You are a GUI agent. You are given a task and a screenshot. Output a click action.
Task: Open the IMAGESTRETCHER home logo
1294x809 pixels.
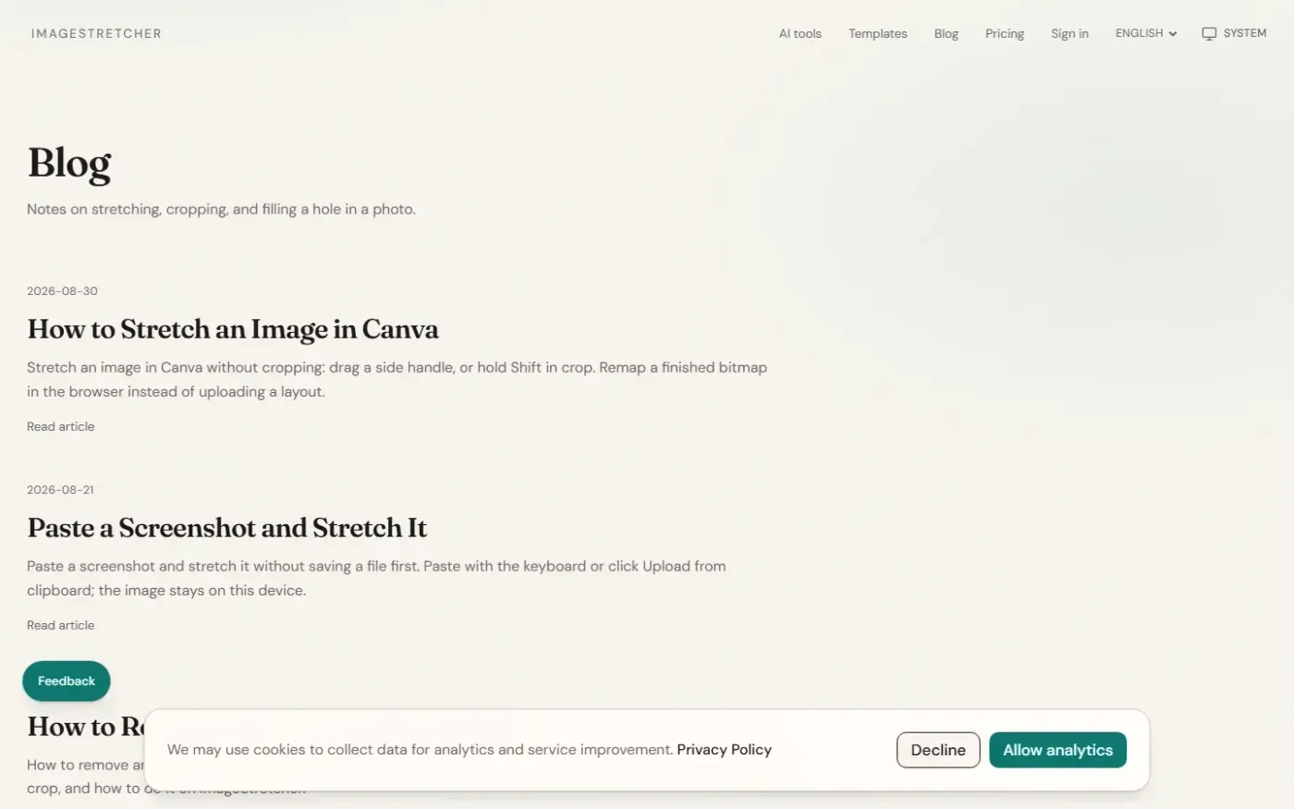point(96,33)
